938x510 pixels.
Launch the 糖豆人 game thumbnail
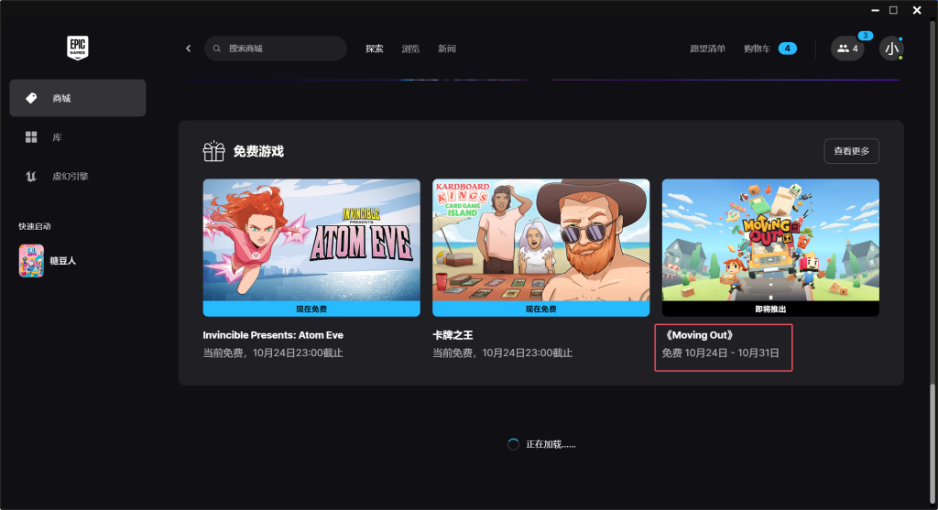(x=31, y=261)
